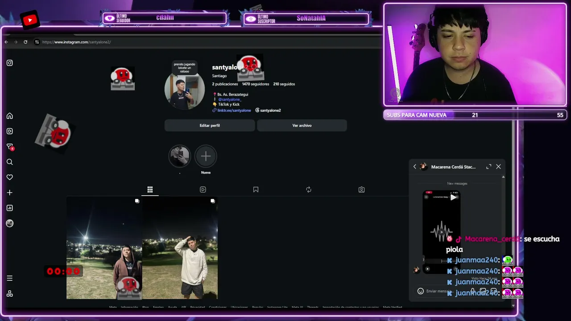Open the post with the brown hoodie
Viewport: 571px width, 321px height.
(104, 248)
